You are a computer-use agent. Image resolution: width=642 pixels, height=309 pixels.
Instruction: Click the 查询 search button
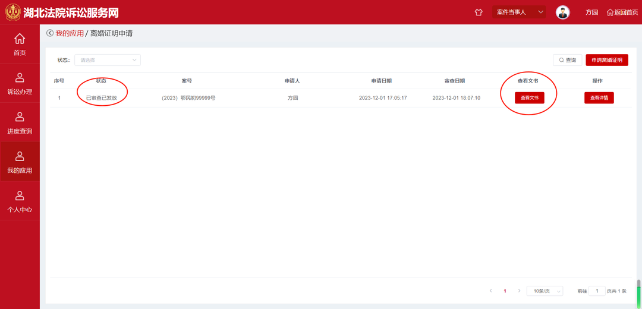pyautogui.click(x=567, y=60)
